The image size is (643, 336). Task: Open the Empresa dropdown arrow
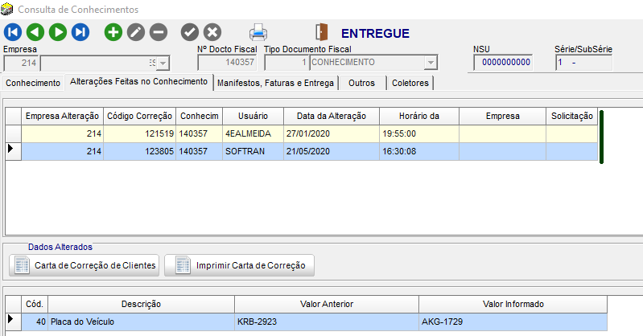point(163,64)
